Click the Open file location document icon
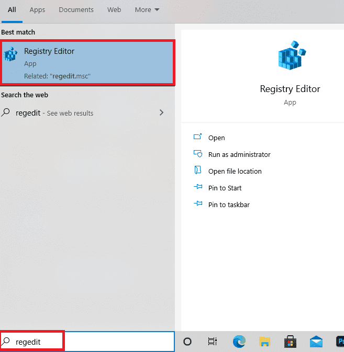 point(198,170)
